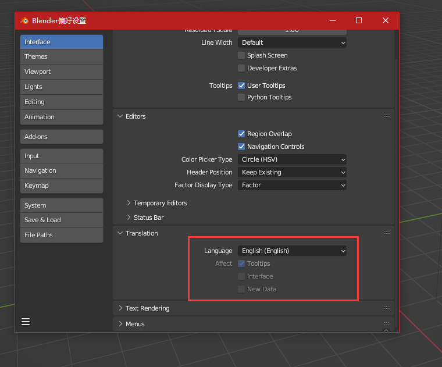Image resolution: width=442 pixels, height=367 pixels.
Task: Grab the Menus panel drag handle
Action: [x=387, y=323]
